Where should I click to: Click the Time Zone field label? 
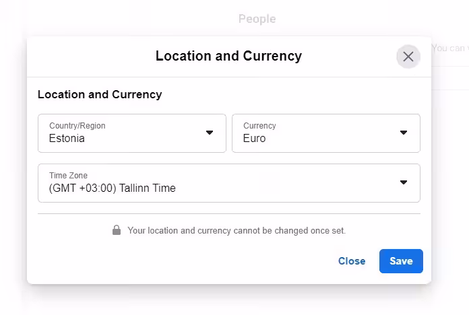pyautogui.click(x=68, y=176)
